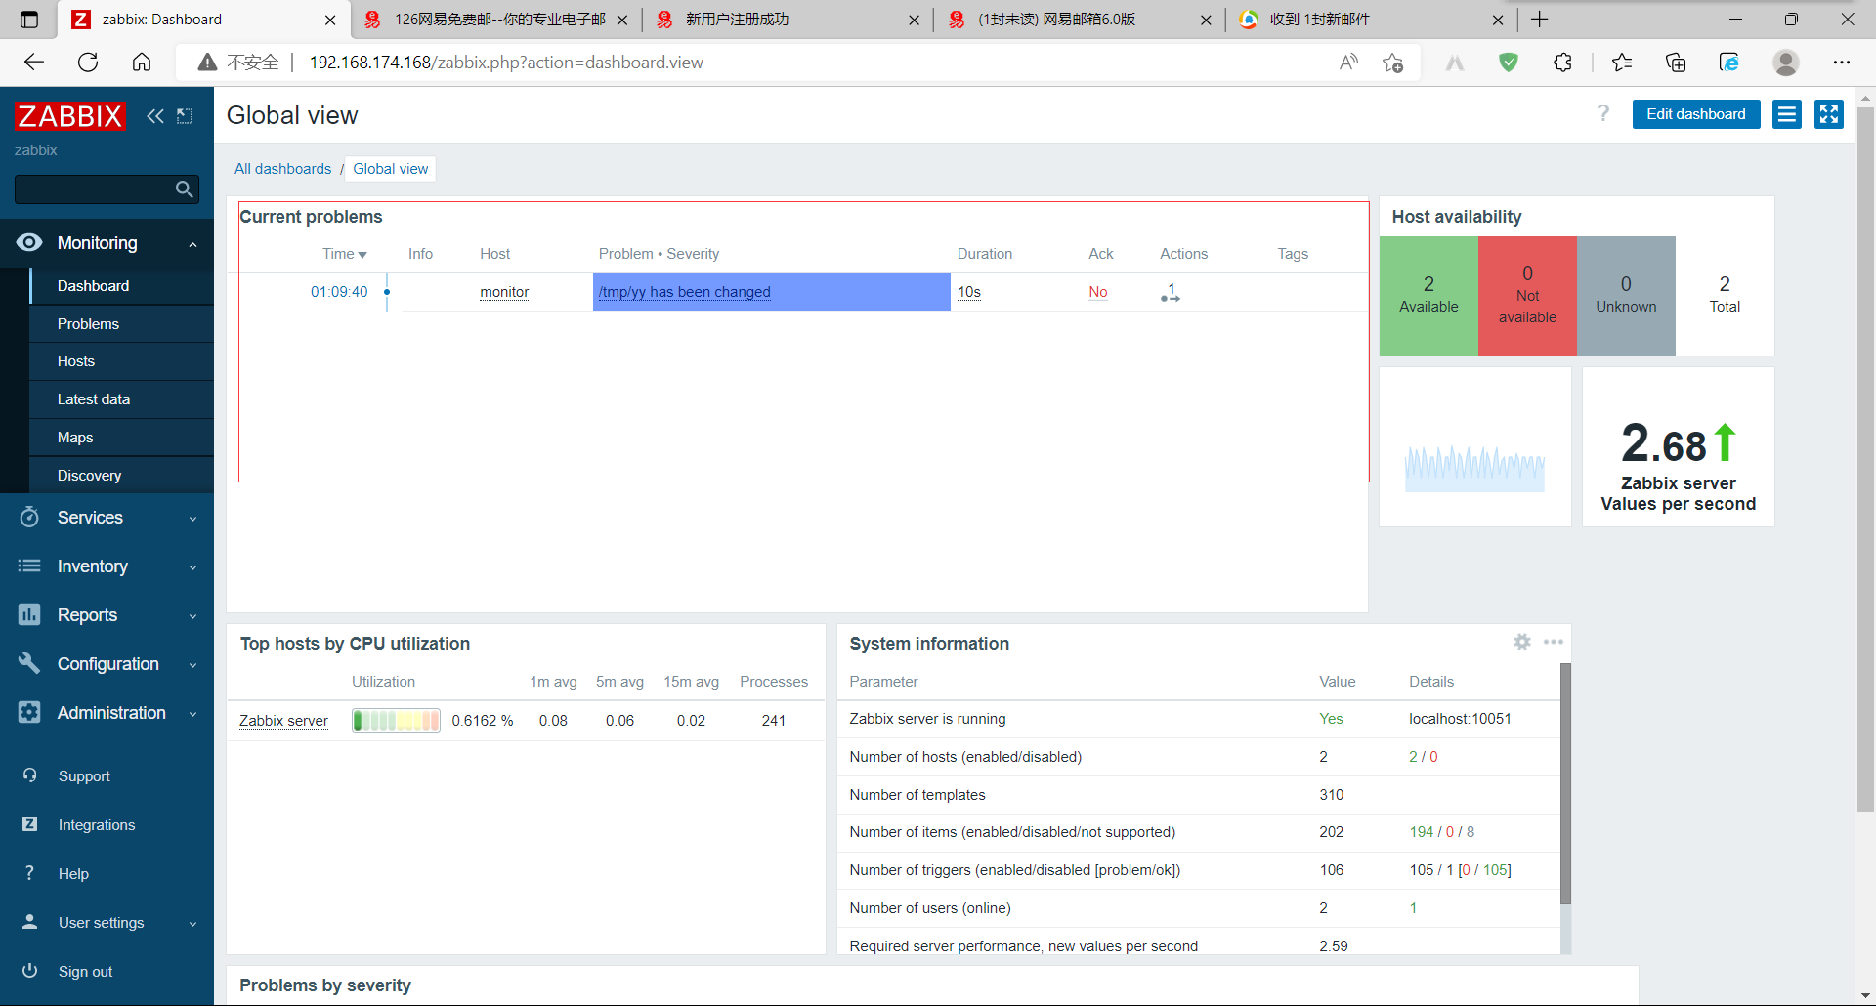Viewport: 1876px width, 1006px height.
Task: Open the favorites list icon
Action: click(x=1622, y=63)
